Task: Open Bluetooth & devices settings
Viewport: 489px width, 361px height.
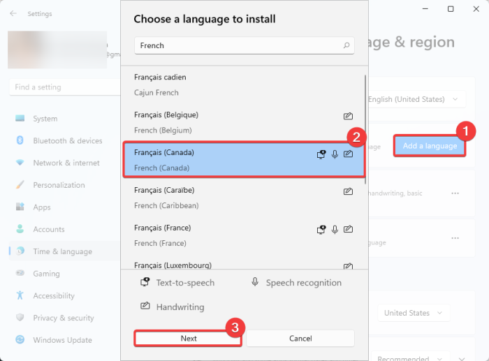Action: [x=67, y=140]
